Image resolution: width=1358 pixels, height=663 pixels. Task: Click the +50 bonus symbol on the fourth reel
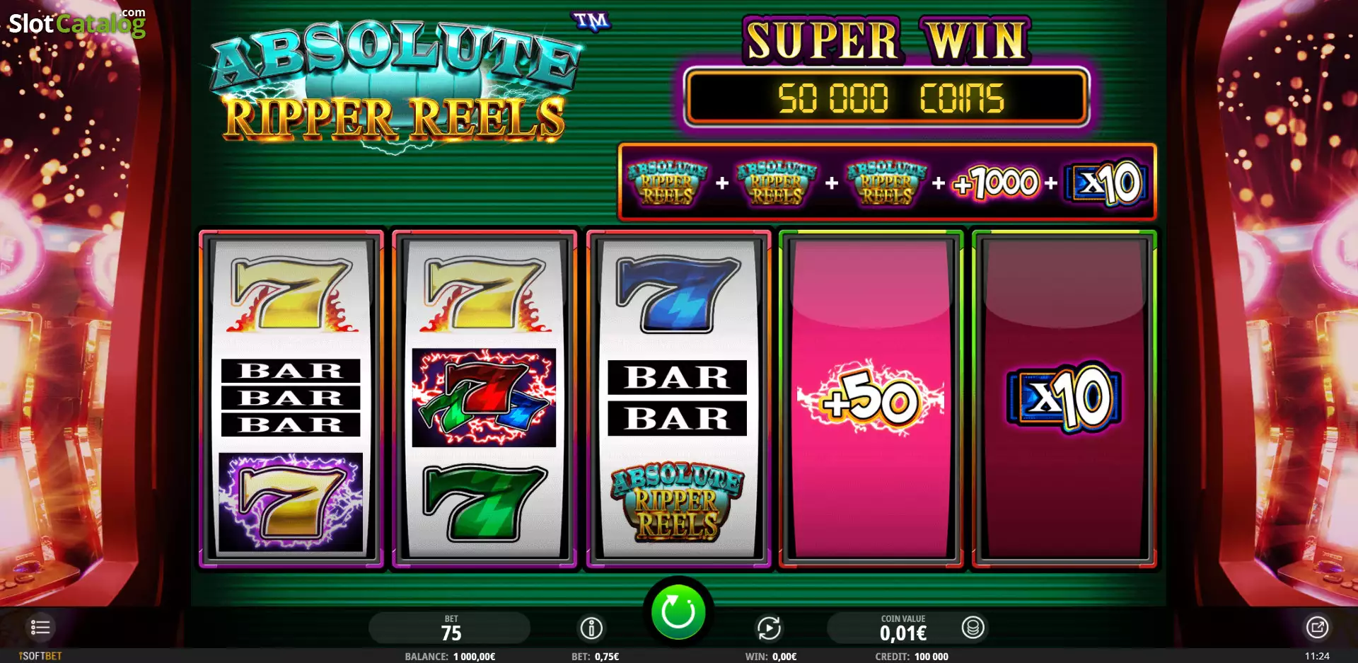(871, 400)
